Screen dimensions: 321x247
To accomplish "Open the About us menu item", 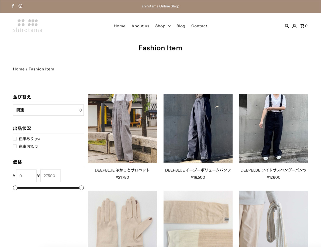I will tap(140, 26).
